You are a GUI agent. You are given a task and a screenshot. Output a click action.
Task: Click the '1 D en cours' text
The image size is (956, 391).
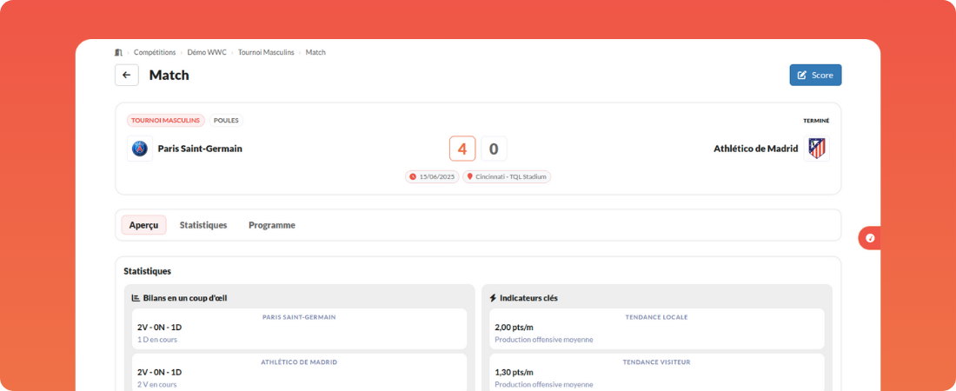(156, 340)
